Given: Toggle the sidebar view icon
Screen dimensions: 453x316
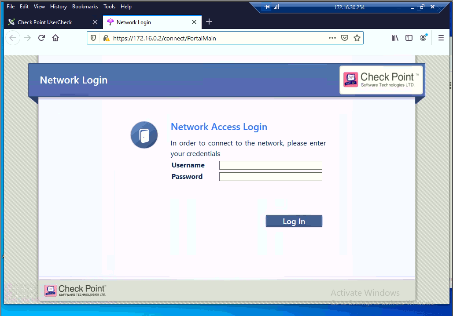Looking at the screenshot, I should (409, 38).
